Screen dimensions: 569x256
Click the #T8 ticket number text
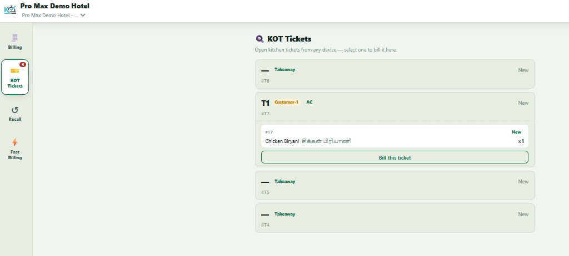pos(265,81)
